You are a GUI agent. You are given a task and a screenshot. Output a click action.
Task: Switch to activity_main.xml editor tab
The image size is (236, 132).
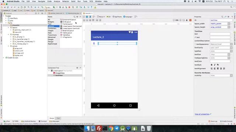56,13
